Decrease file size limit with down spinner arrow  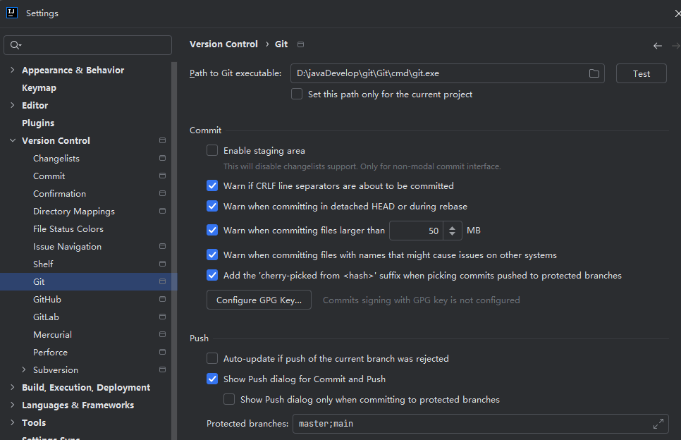point(452,234)
